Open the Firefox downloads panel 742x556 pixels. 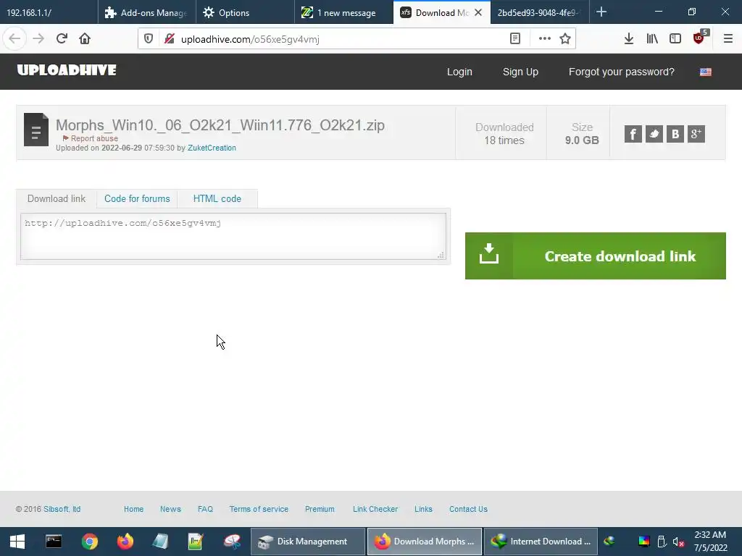tap(629, 39)
